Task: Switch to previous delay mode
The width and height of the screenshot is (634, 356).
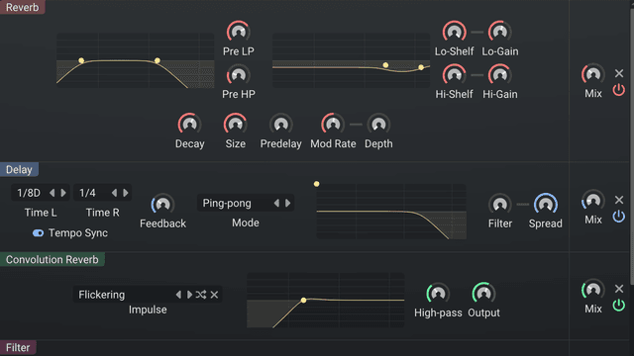Action: click(x=276, y=203)
